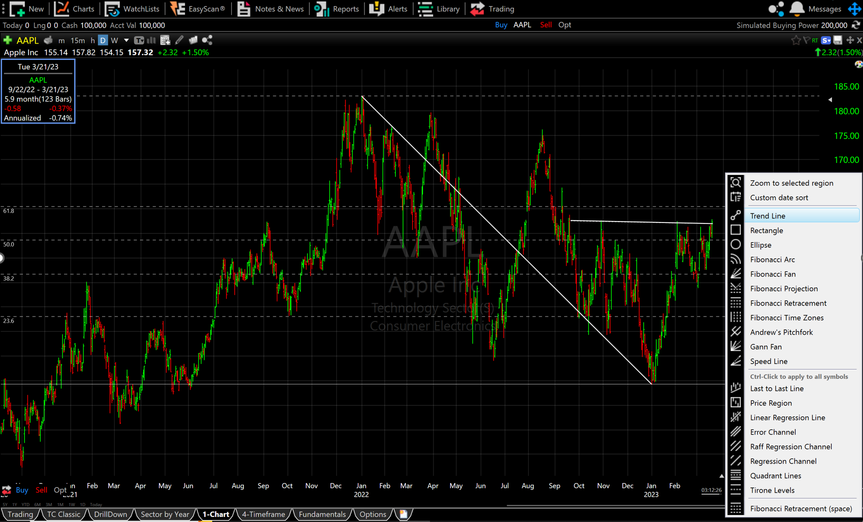Switch to 15m timeframe
Viewport: 863px width, 522px height.
[x=78, y=40]
